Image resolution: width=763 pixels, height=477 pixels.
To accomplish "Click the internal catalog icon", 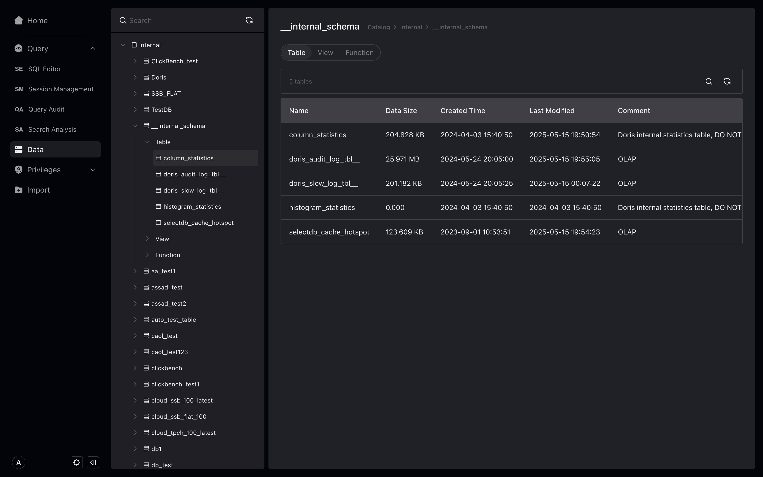I will point(134,45).
